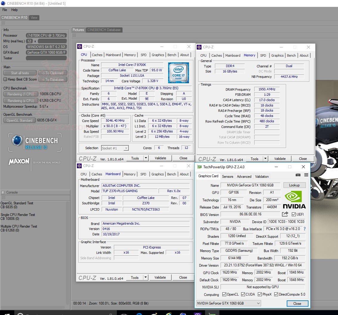Click the zoom level in the status bar
The width and height of the screenshot is (338, 315).
[x=98, y=303]
